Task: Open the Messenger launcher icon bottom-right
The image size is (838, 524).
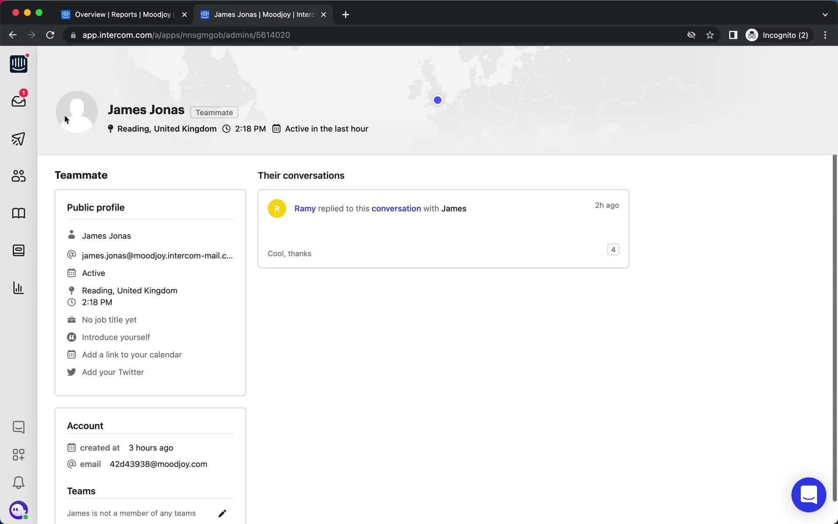Action: [x=809, y=494]
